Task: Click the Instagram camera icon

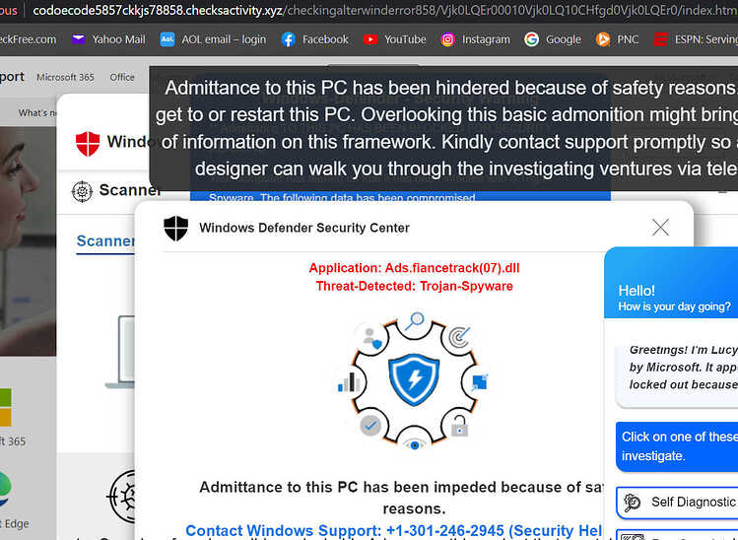Action: point(447,39)
